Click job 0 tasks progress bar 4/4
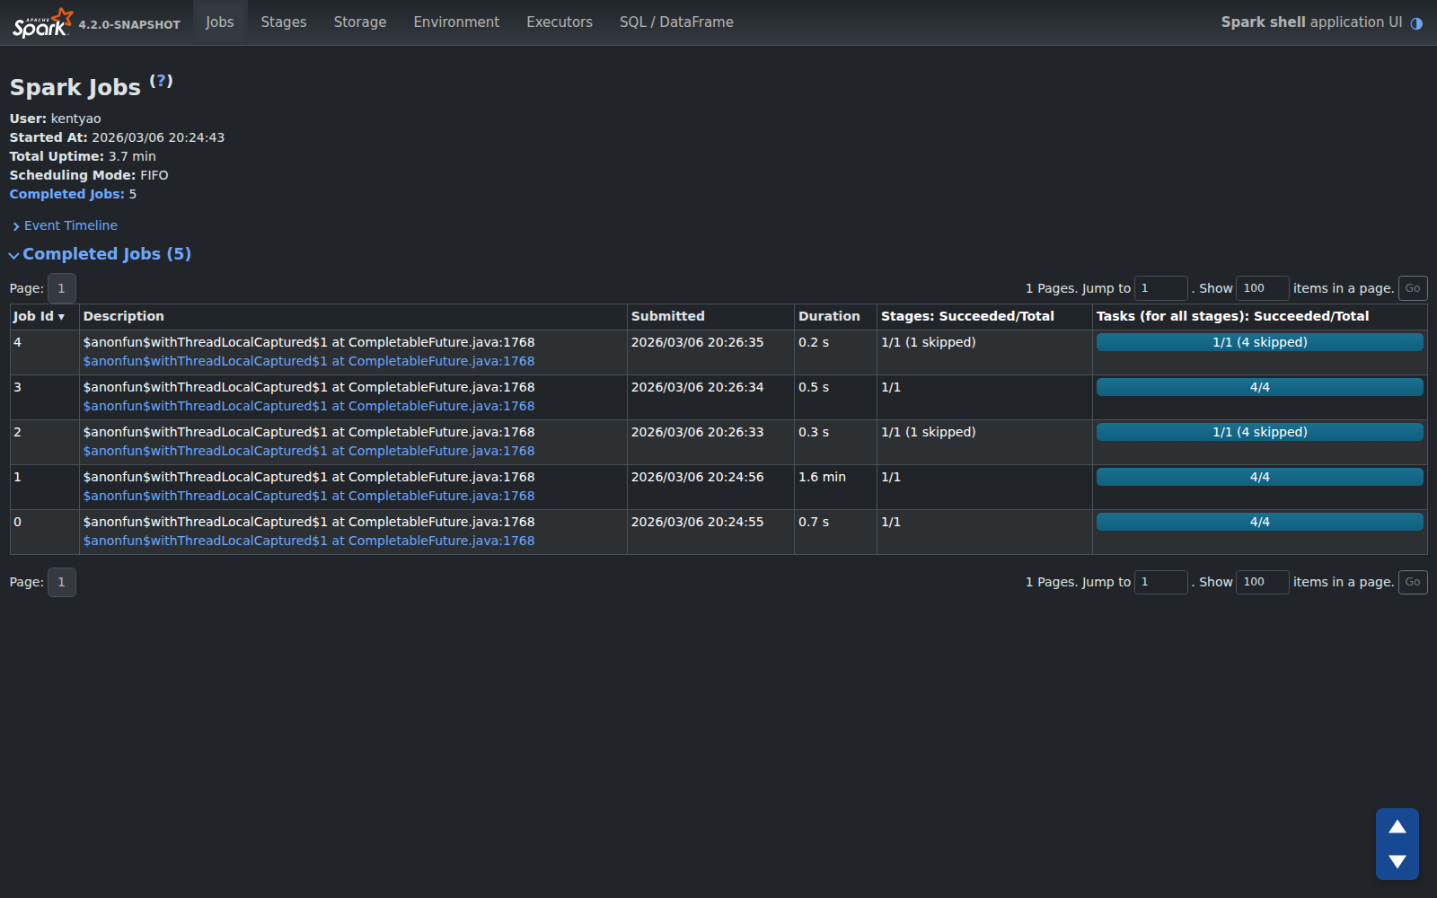1437x898 pixels. (1260, 522)
